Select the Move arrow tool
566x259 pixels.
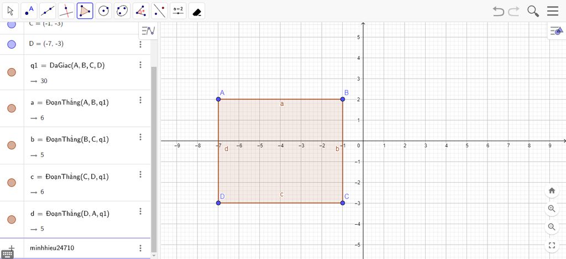(11, 11)
